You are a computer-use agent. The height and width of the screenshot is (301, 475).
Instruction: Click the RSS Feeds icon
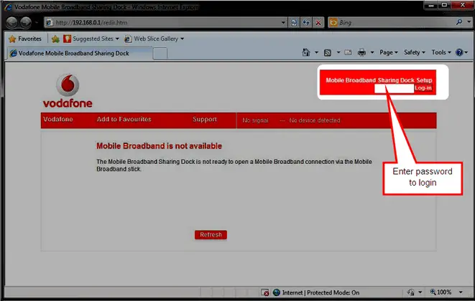(x=328, y=52)
